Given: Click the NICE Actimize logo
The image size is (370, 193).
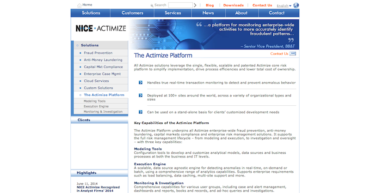Looking at the screenshot, I should click(x=101, y=29).
